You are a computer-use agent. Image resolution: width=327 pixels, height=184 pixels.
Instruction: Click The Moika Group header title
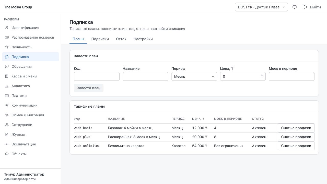(x=18, y=7)
